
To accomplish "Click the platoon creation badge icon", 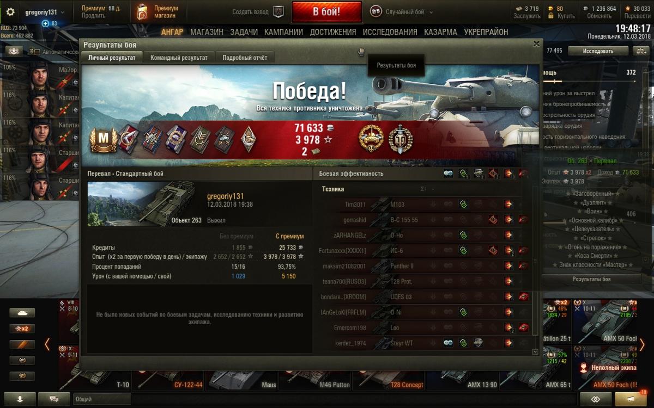I will tap(278, 11).
